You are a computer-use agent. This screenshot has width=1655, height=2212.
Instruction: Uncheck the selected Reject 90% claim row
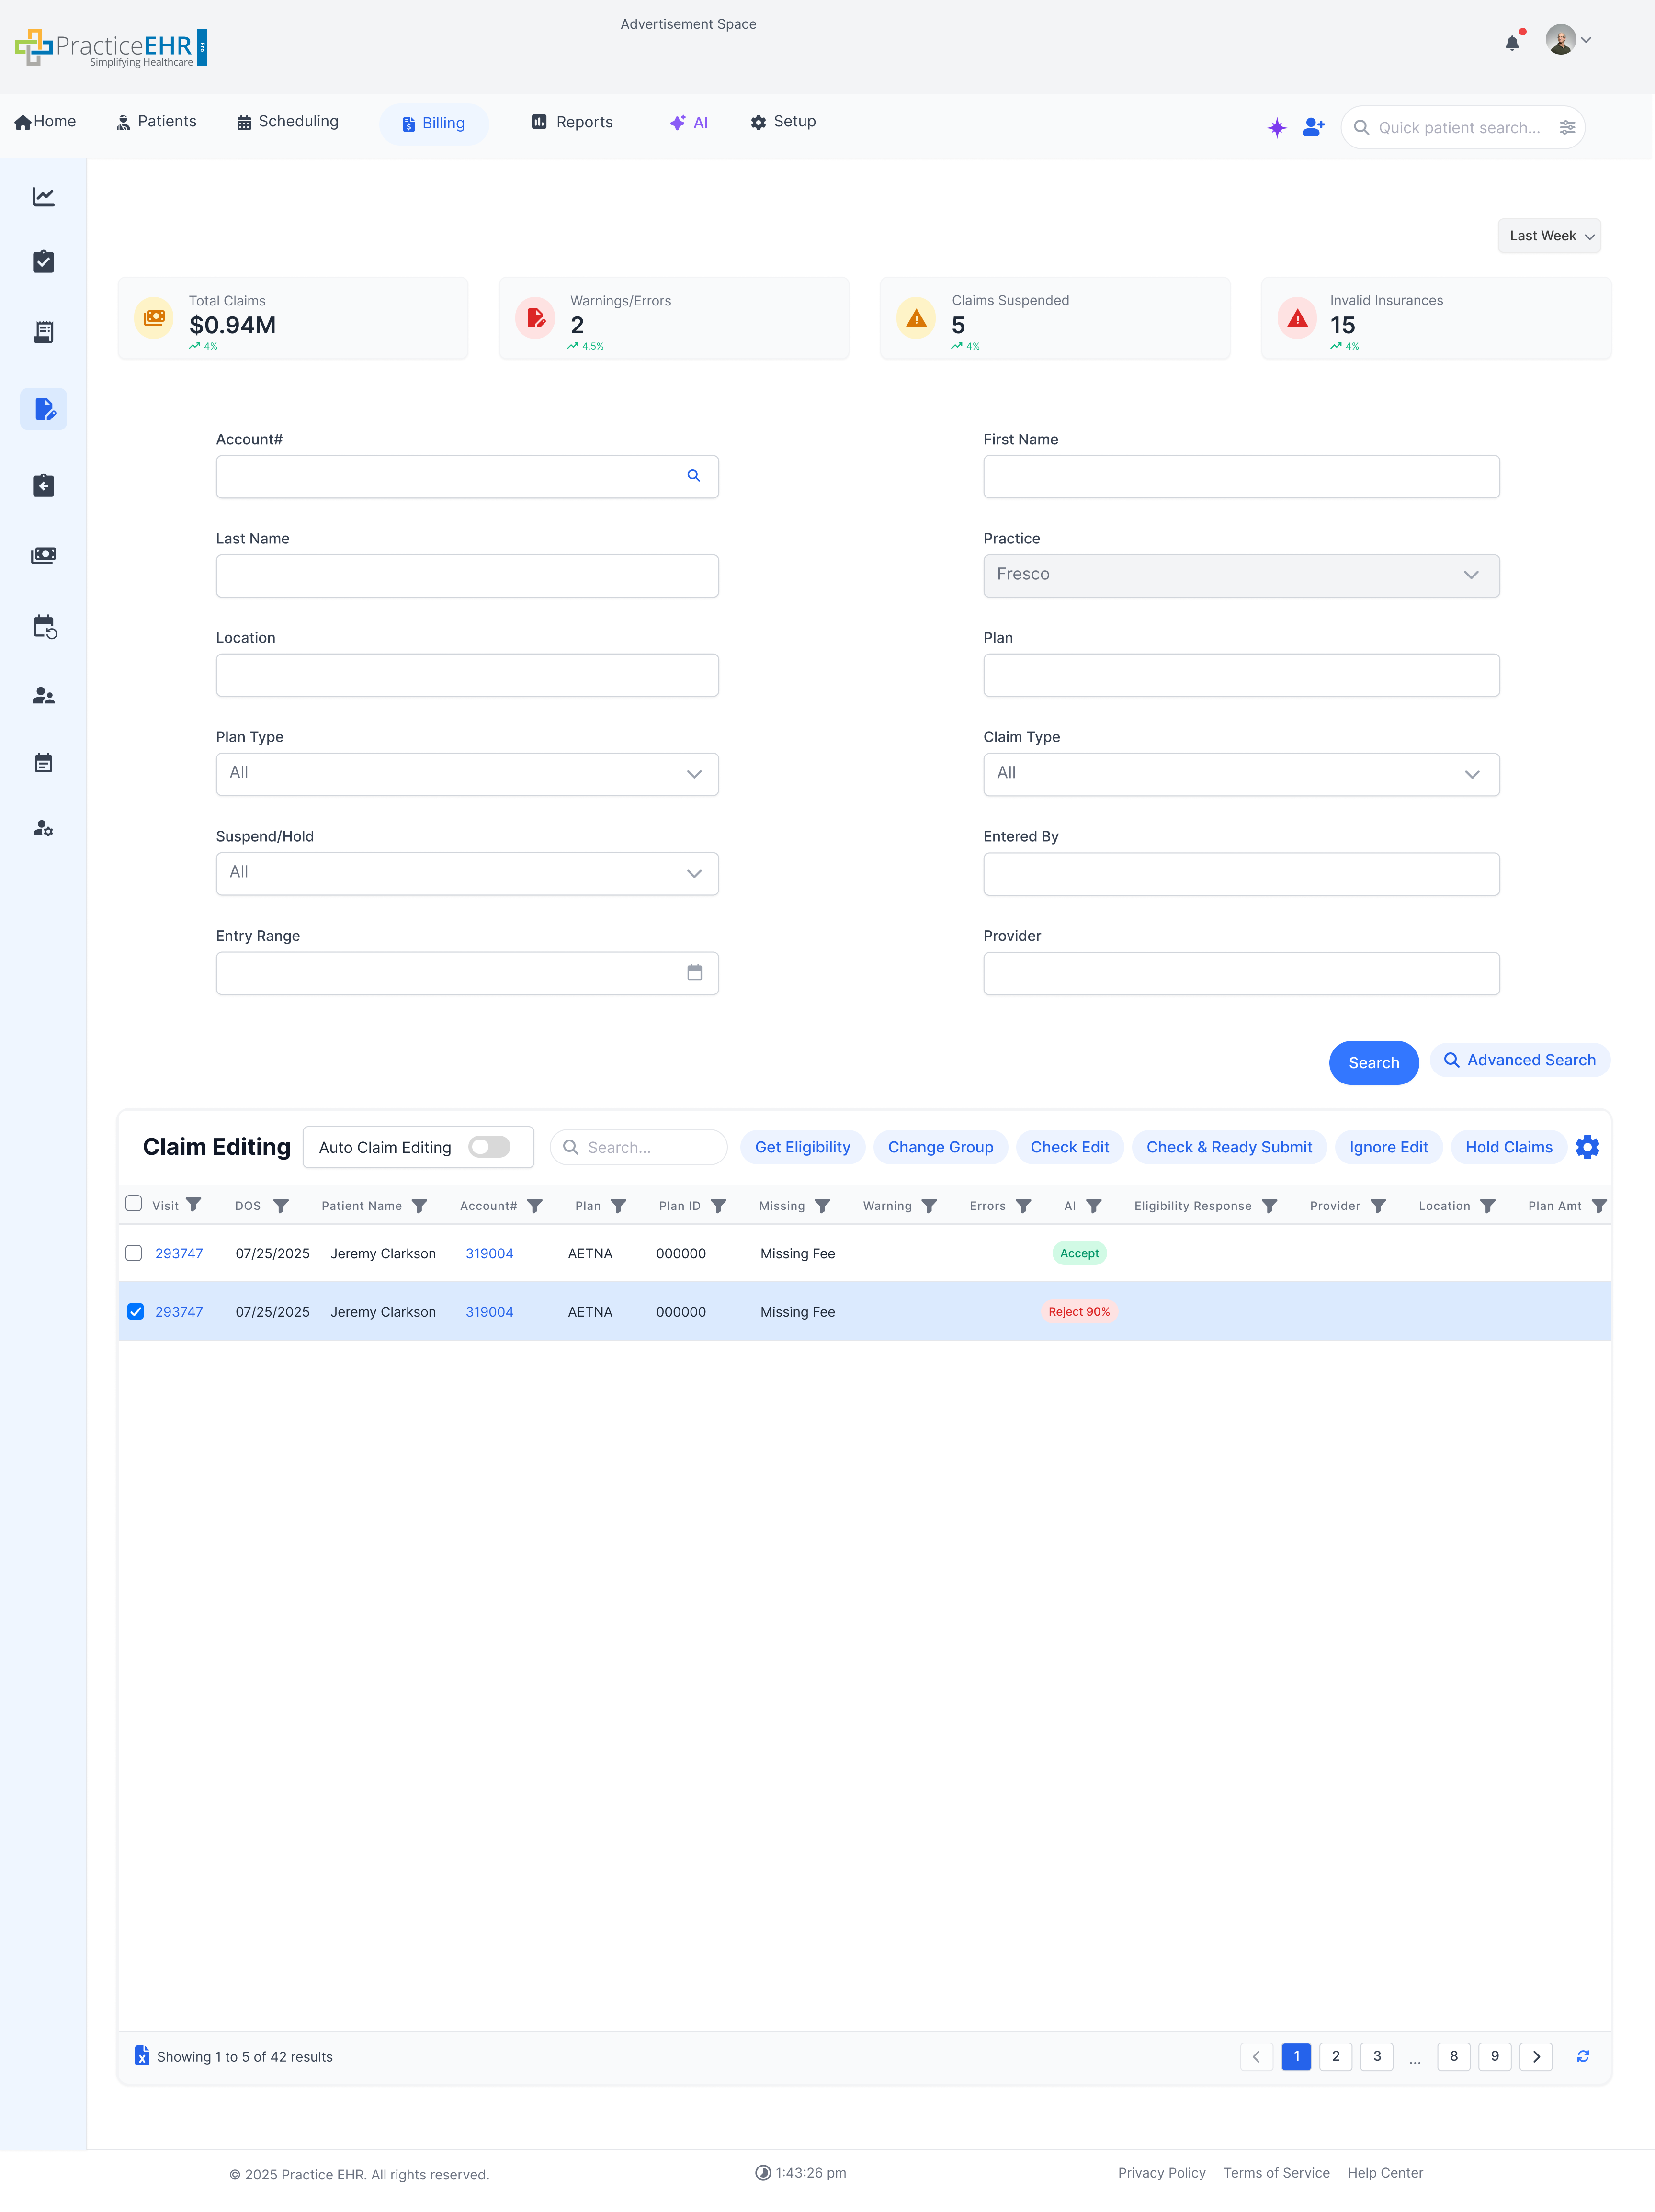pos(135,1311)
